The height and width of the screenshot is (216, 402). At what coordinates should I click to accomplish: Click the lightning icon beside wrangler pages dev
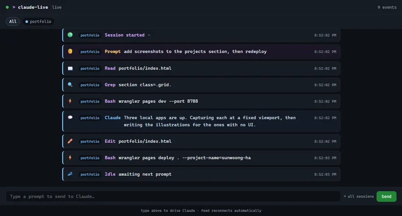(x=70, y=101)
